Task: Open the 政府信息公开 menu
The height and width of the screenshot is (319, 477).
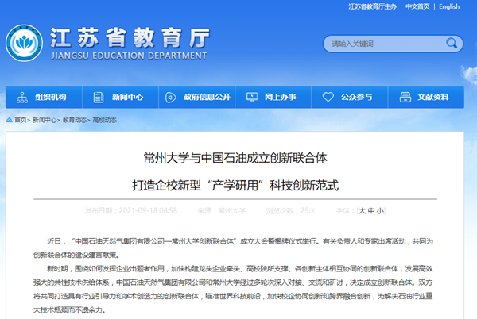Action: click(x=207, y=97)
